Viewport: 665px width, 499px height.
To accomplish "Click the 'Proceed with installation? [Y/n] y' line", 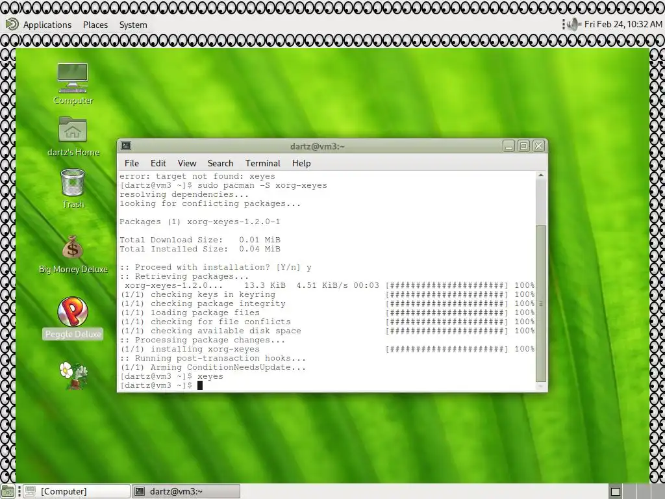I will pos(216,267).
